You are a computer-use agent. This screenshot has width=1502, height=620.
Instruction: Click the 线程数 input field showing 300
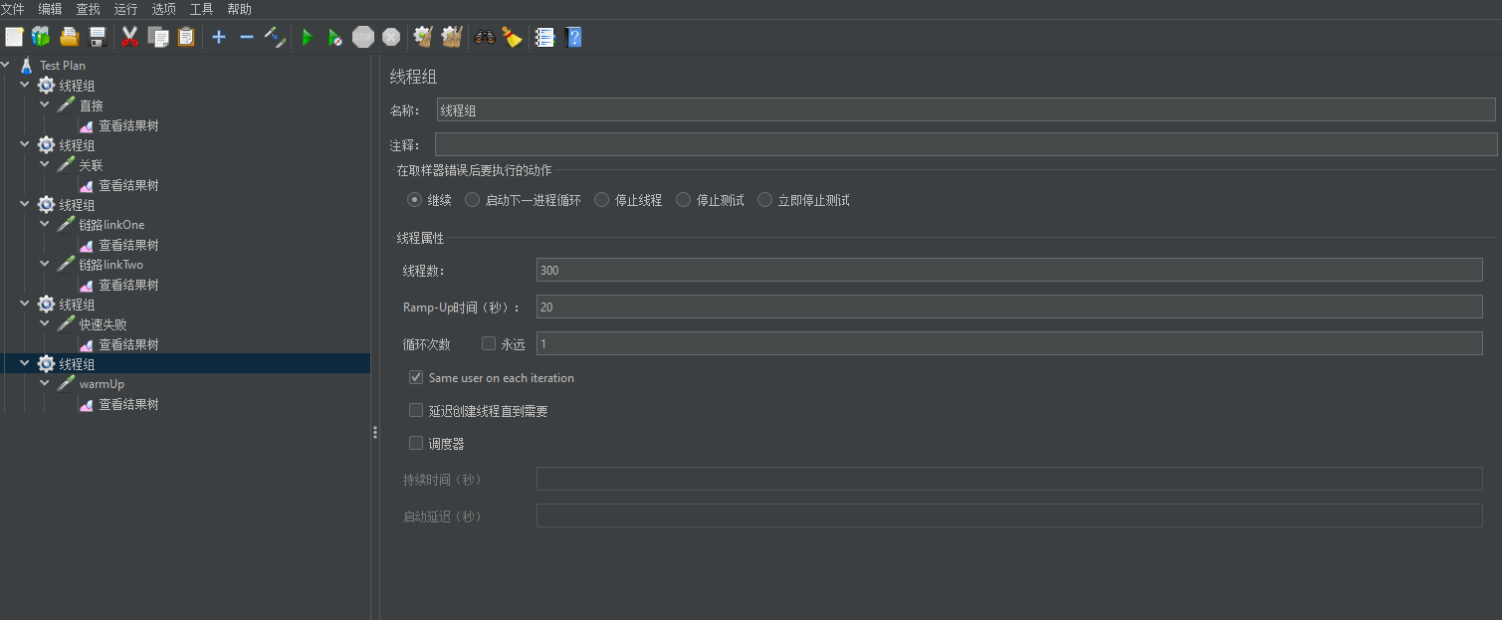click(1008, 271)
